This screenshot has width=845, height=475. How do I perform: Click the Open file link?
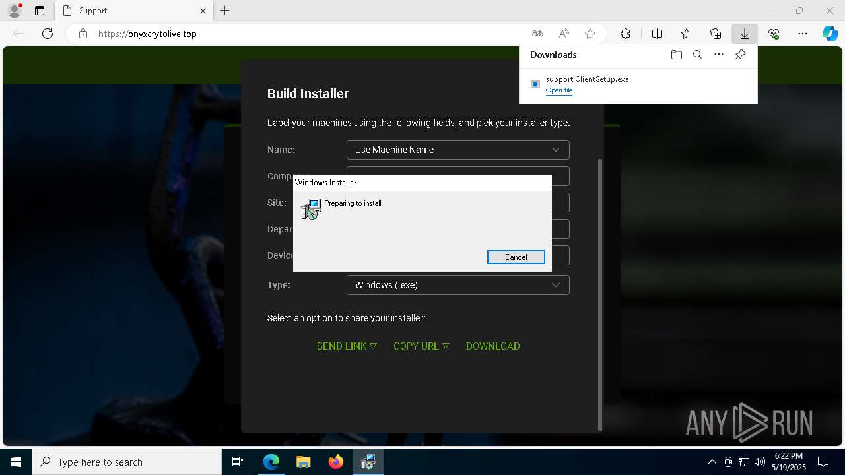(559, 90)
